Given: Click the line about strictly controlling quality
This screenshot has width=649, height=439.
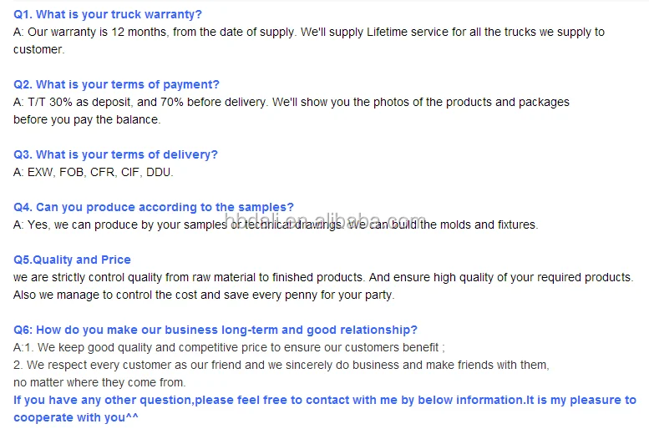Looking at the screenshot, I should pyautogui.click(x=323, y=278).
